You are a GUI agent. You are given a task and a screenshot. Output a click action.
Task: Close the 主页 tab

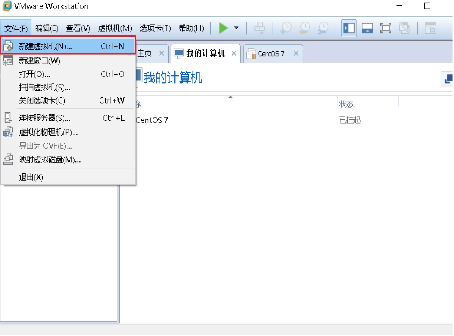161,53
